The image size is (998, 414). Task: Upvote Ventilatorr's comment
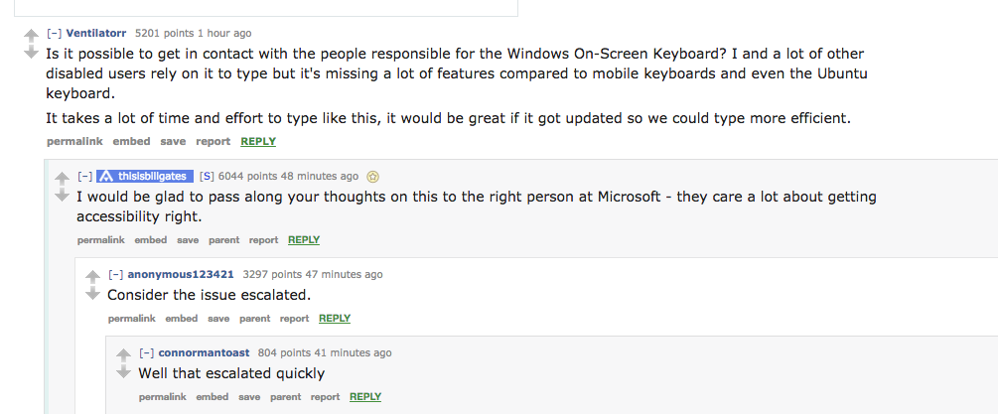point(31,36)
